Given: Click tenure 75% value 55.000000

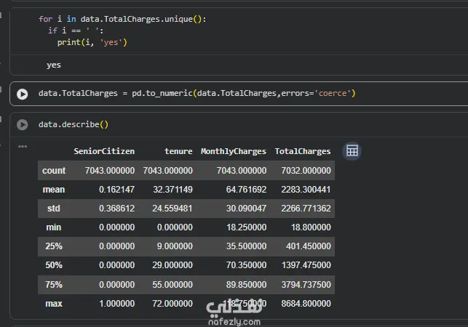Looking at the screenshot, I should pyautogui.click(x=172, y=285).
